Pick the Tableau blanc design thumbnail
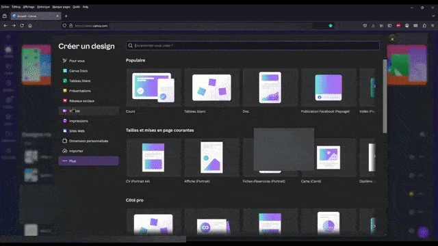 (x=212, y=87)
